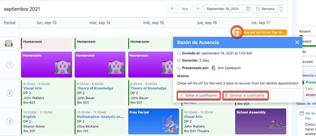
Task: Click Editar el justificante
Action: [x=197, y=95]
